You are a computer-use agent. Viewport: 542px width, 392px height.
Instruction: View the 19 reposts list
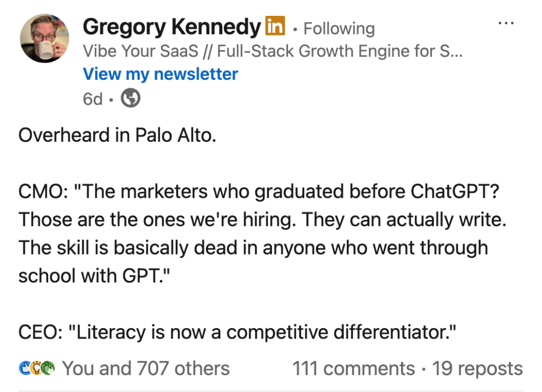point(477,368)
